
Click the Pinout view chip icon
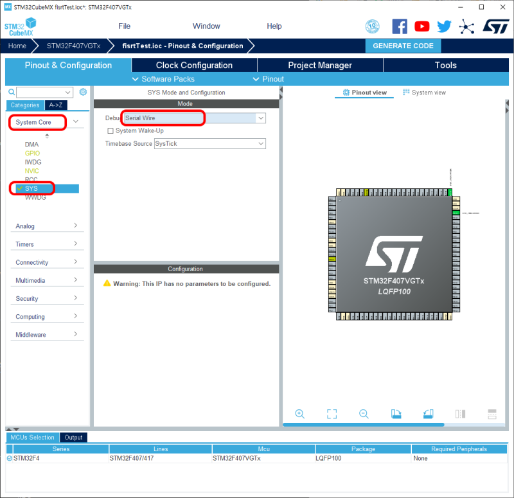346,93
